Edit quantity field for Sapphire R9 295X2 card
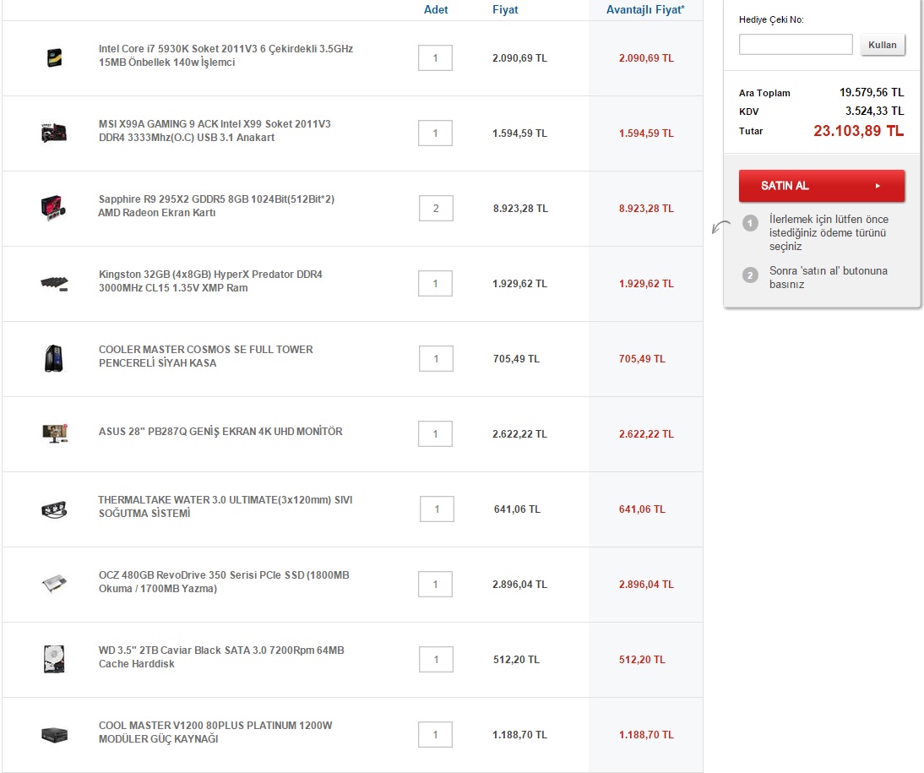The image size is (924, 773). tap(436, 208)
